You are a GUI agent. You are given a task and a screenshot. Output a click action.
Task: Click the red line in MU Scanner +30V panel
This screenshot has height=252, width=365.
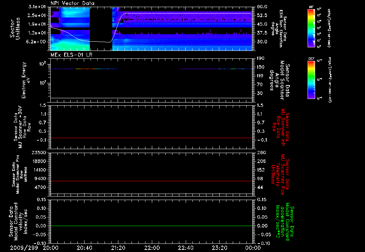tap(151, 138)
